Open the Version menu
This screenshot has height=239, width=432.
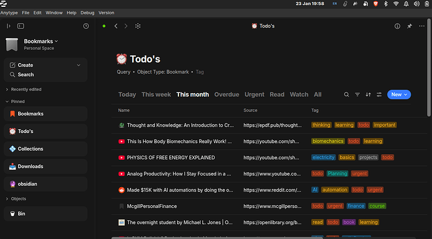click(106, 12)
